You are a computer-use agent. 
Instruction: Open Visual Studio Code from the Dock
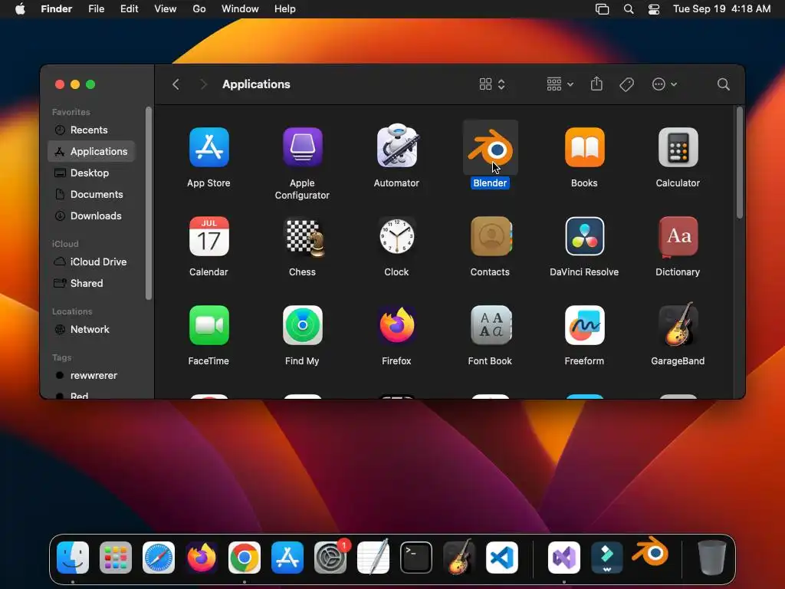501,558
